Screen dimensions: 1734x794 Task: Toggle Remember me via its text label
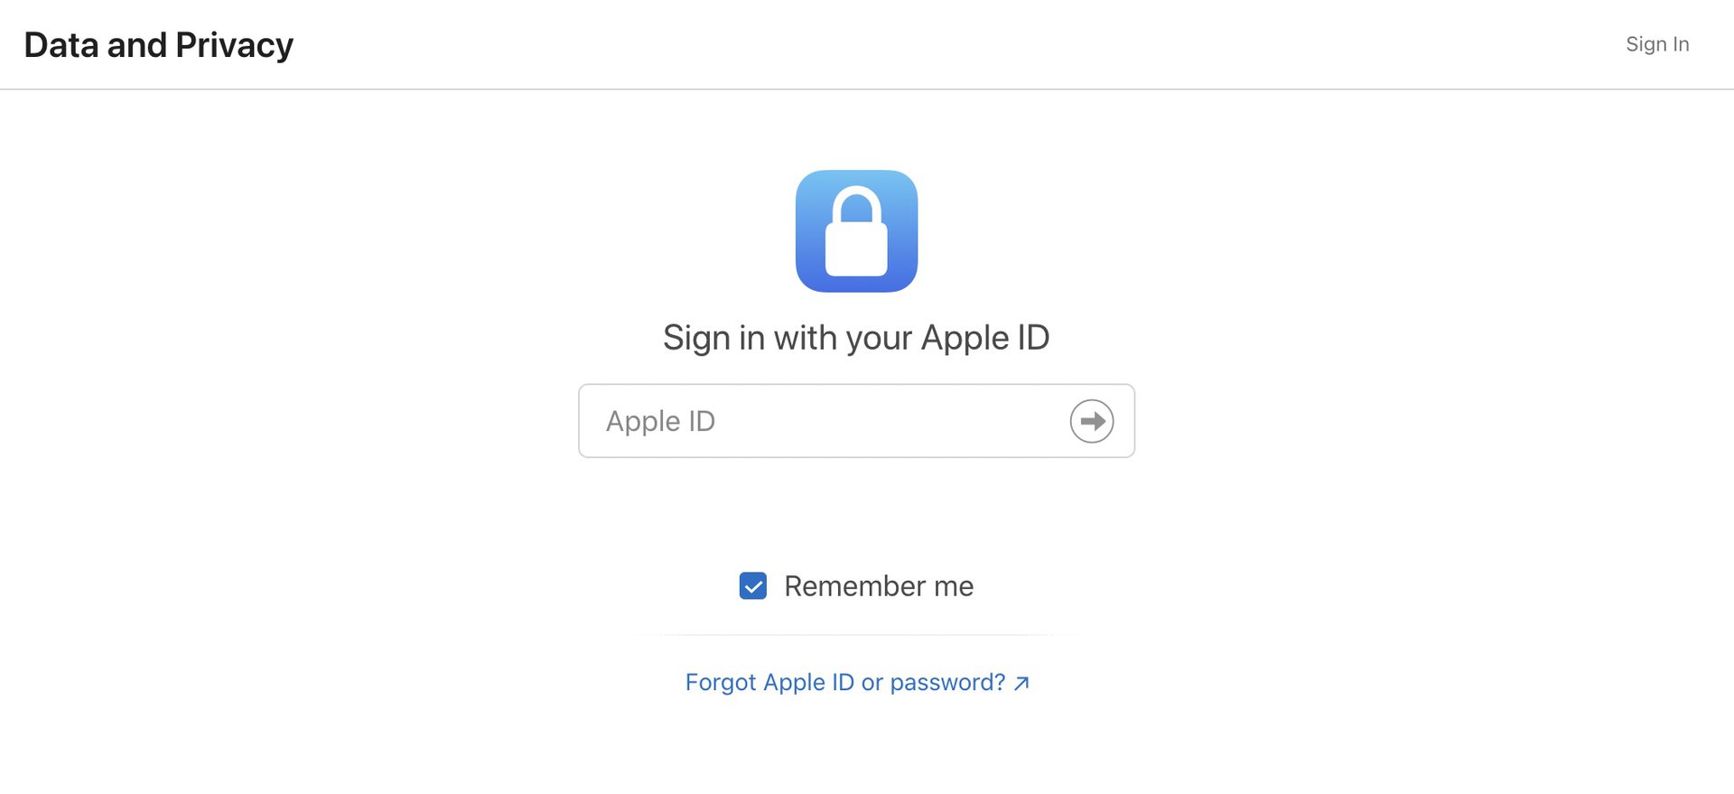click(x=878, y=586)
